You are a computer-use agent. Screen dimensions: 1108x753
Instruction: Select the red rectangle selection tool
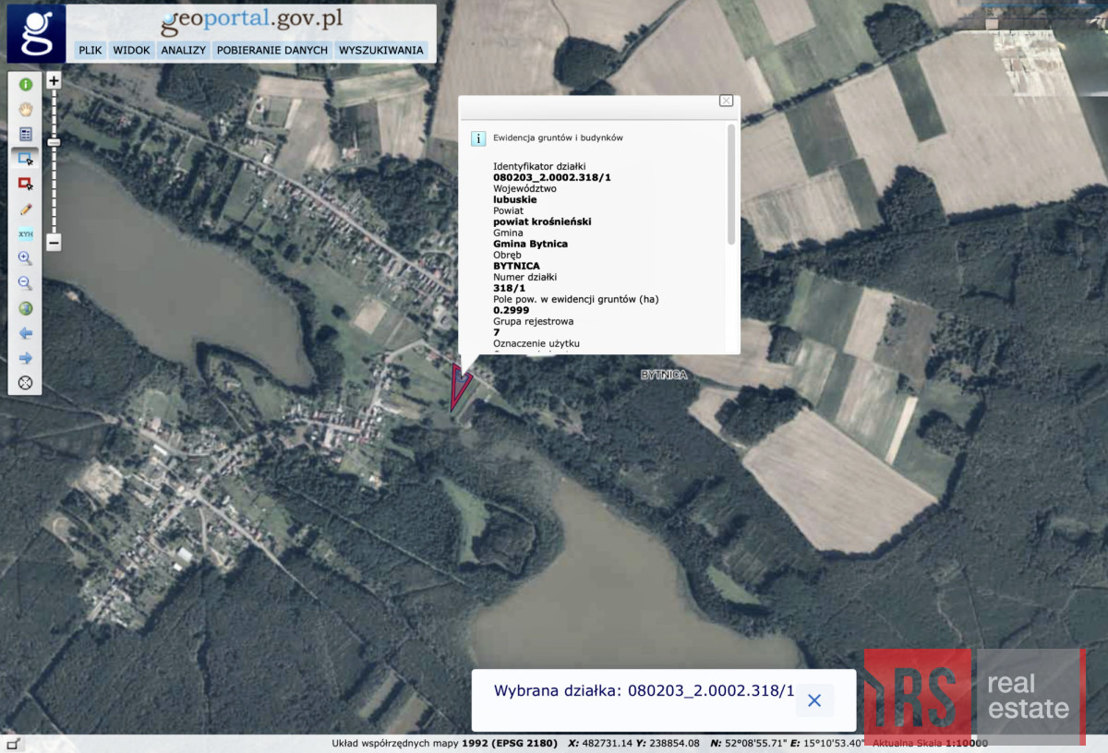click(x=25, y=184)
